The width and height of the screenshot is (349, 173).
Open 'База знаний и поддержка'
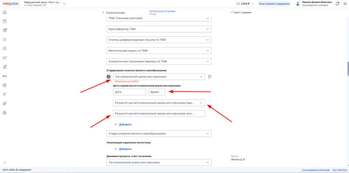(x=274, y=4)
